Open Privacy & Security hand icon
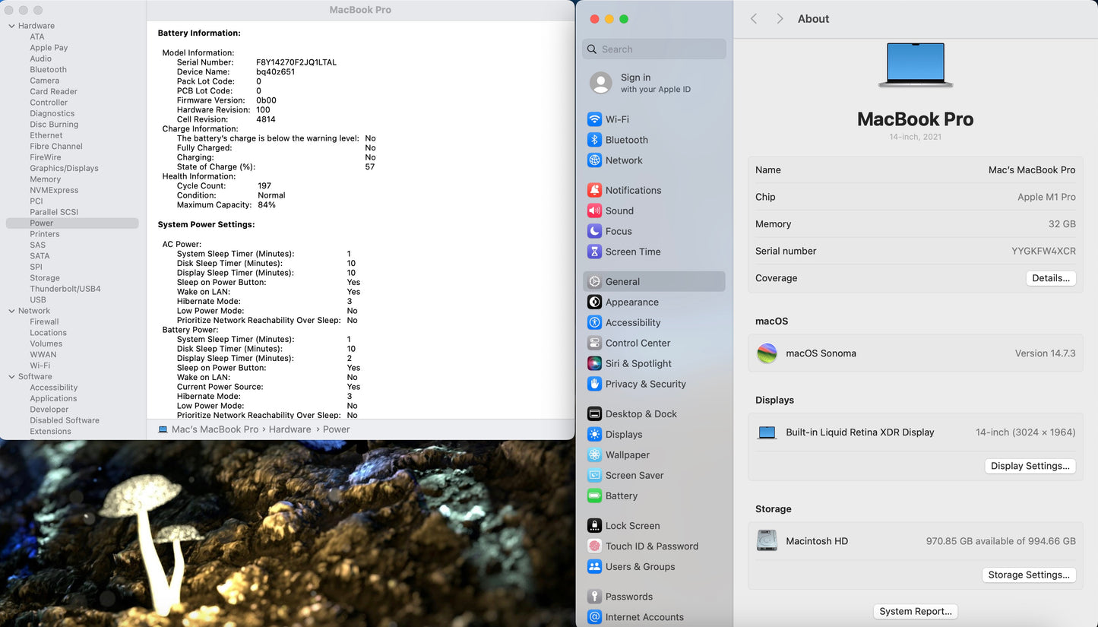The image size is (1098, 627). (x=594, y=384)
